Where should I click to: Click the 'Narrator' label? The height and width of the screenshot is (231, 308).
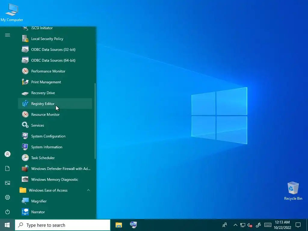pos(38,212)
